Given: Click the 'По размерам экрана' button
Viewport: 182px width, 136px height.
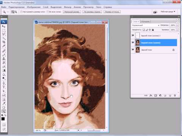Looking at the screenshot, I should point(92,12).
